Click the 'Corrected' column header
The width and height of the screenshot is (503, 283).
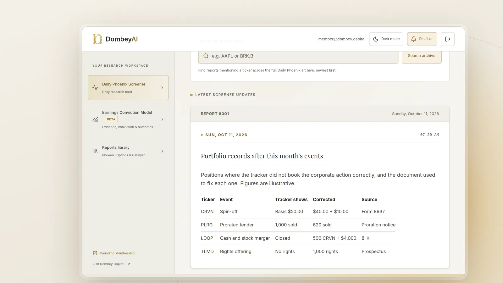(x=324, y=200)
